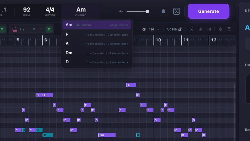
Task: Select the wide teal B note in bar 6
Action: pyautogui.click(x=48, y=135)
